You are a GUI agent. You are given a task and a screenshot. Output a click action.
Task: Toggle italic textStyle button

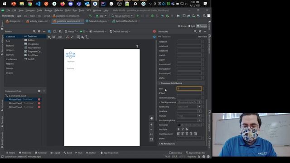[183, 129]
